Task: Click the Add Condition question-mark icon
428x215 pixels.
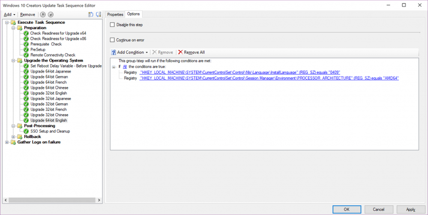Action: (x=114, y=52)
